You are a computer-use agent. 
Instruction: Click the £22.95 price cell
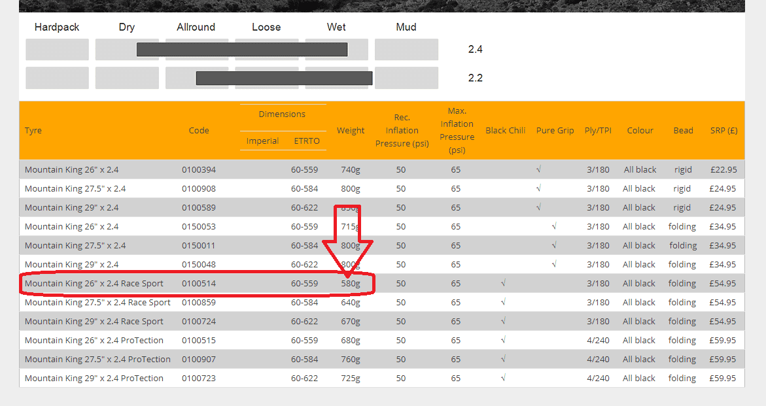click(723, 170)
